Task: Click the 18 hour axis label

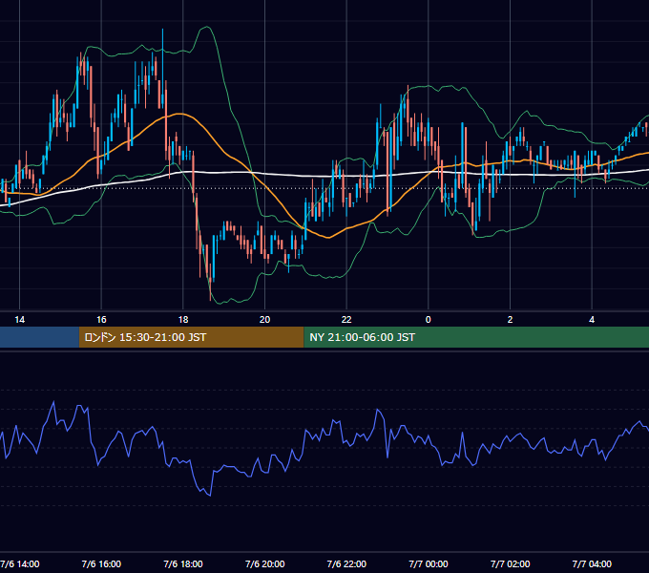Action: point(183,320)
